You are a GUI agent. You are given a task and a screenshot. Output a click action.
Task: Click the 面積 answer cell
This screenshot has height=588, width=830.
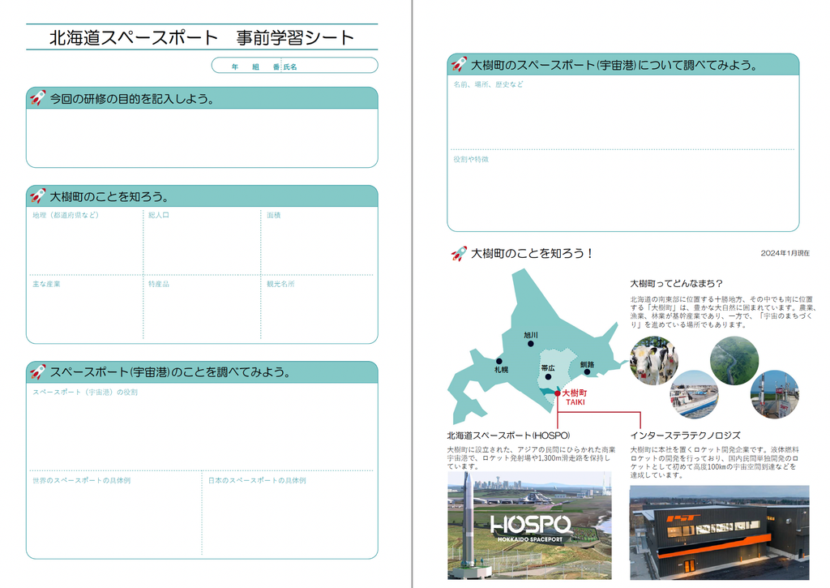pos(318,241)
